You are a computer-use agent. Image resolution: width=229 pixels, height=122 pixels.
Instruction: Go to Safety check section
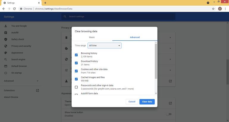coord(18,39)
